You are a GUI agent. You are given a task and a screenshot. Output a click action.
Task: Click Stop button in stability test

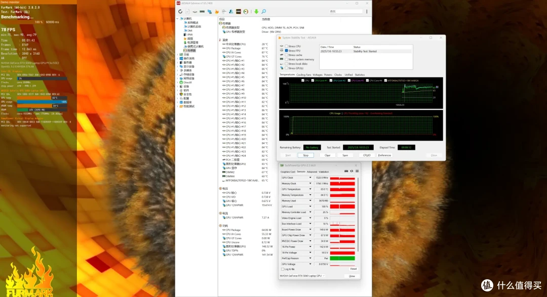tap(305, 155)
